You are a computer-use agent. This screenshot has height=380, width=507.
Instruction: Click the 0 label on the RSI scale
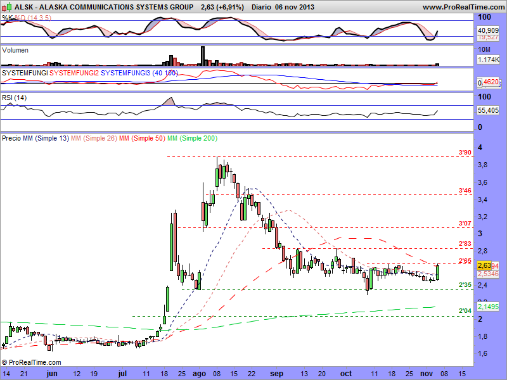click(480, 127)
